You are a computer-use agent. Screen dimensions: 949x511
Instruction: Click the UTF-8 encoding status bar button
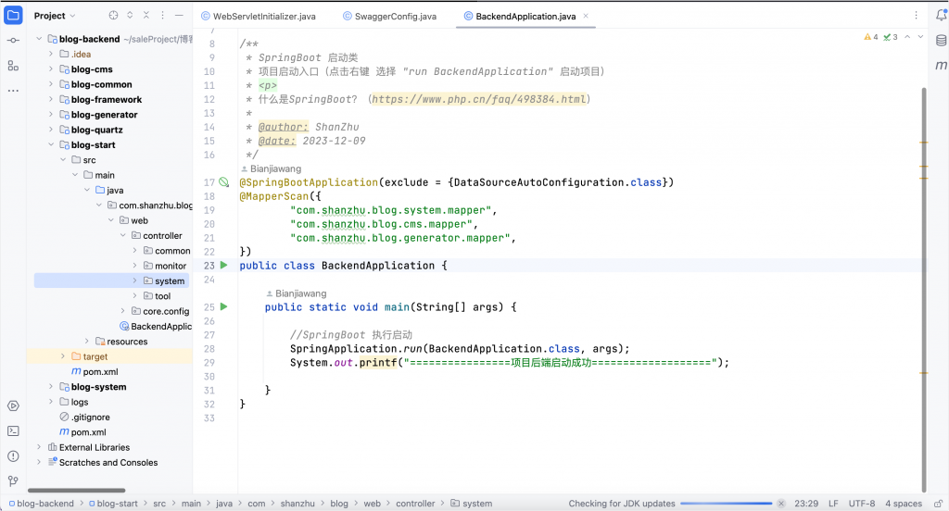point(860,504)
